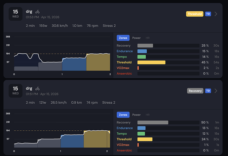This screenshot has height=156, width=228.
Task: Expand the second activity using the right chevron
Action: click(x=216, y=91)
